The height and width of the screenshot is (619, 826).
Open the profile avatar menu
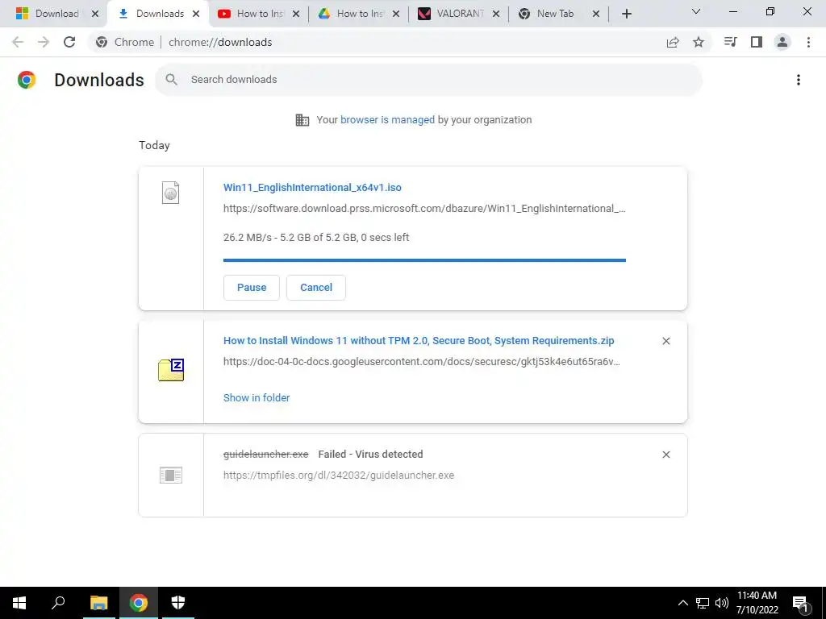click(x=782, y=42)
